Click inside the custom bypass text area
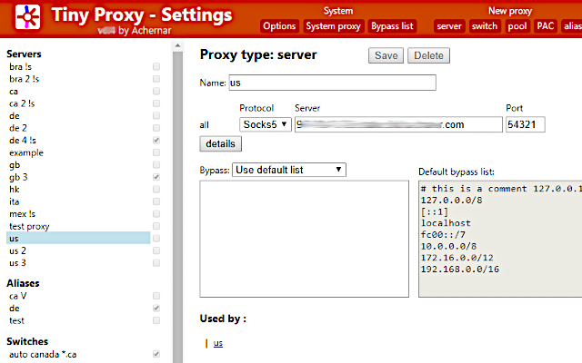Viewport: 582px width, 363px height. coord(304,239)
